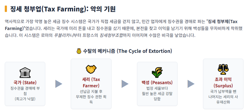Click the arrow between 세리 and 백성 cards
Viewport: 248px width, 112px height.
pos(125,84)
